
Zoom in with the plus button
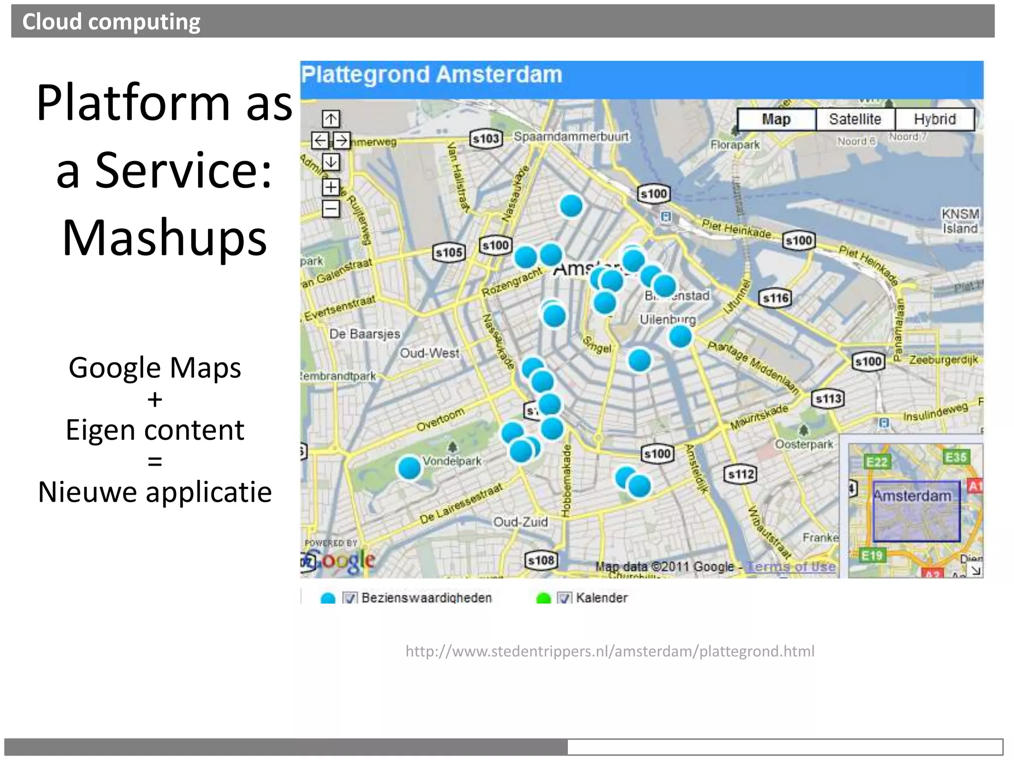pos(331,187)
